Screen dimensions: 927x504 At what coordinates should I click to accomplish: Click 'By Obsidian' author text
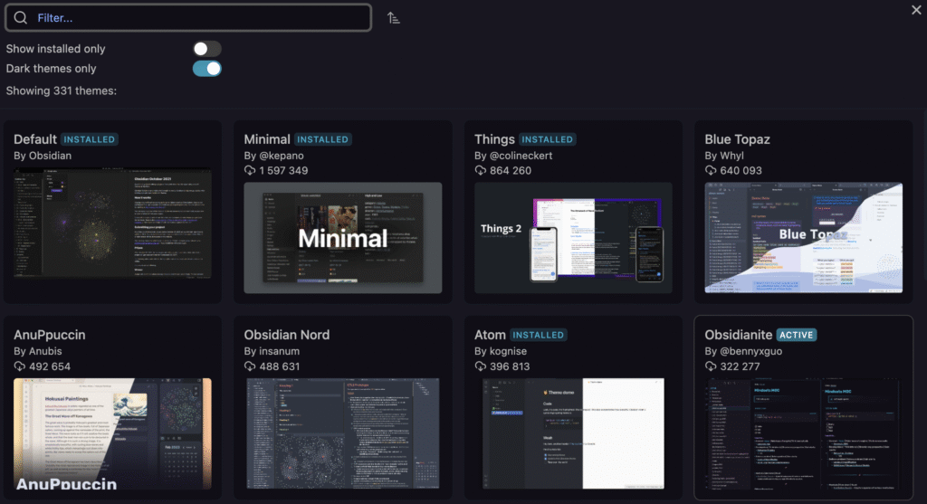43,156
